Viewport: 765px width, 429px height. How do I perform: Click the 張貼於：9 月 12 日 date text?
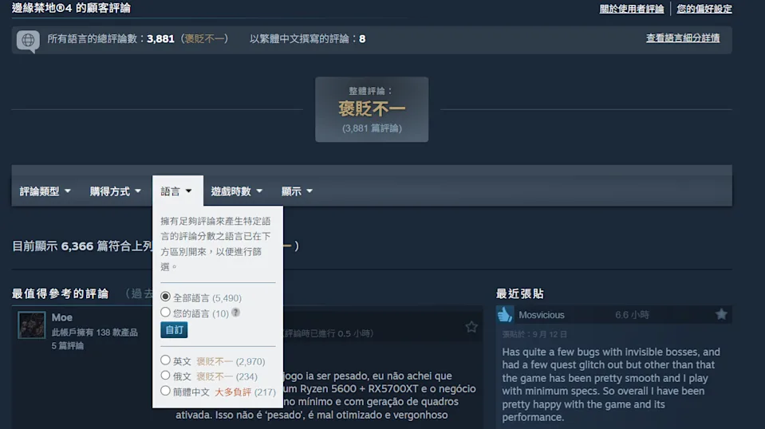click(534, 334)
